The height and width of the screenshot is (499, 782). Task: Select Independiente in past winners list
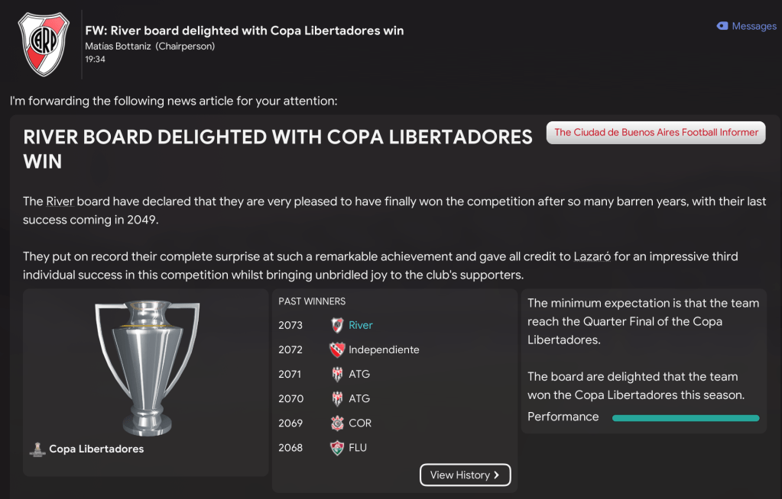tap(384, 349)
